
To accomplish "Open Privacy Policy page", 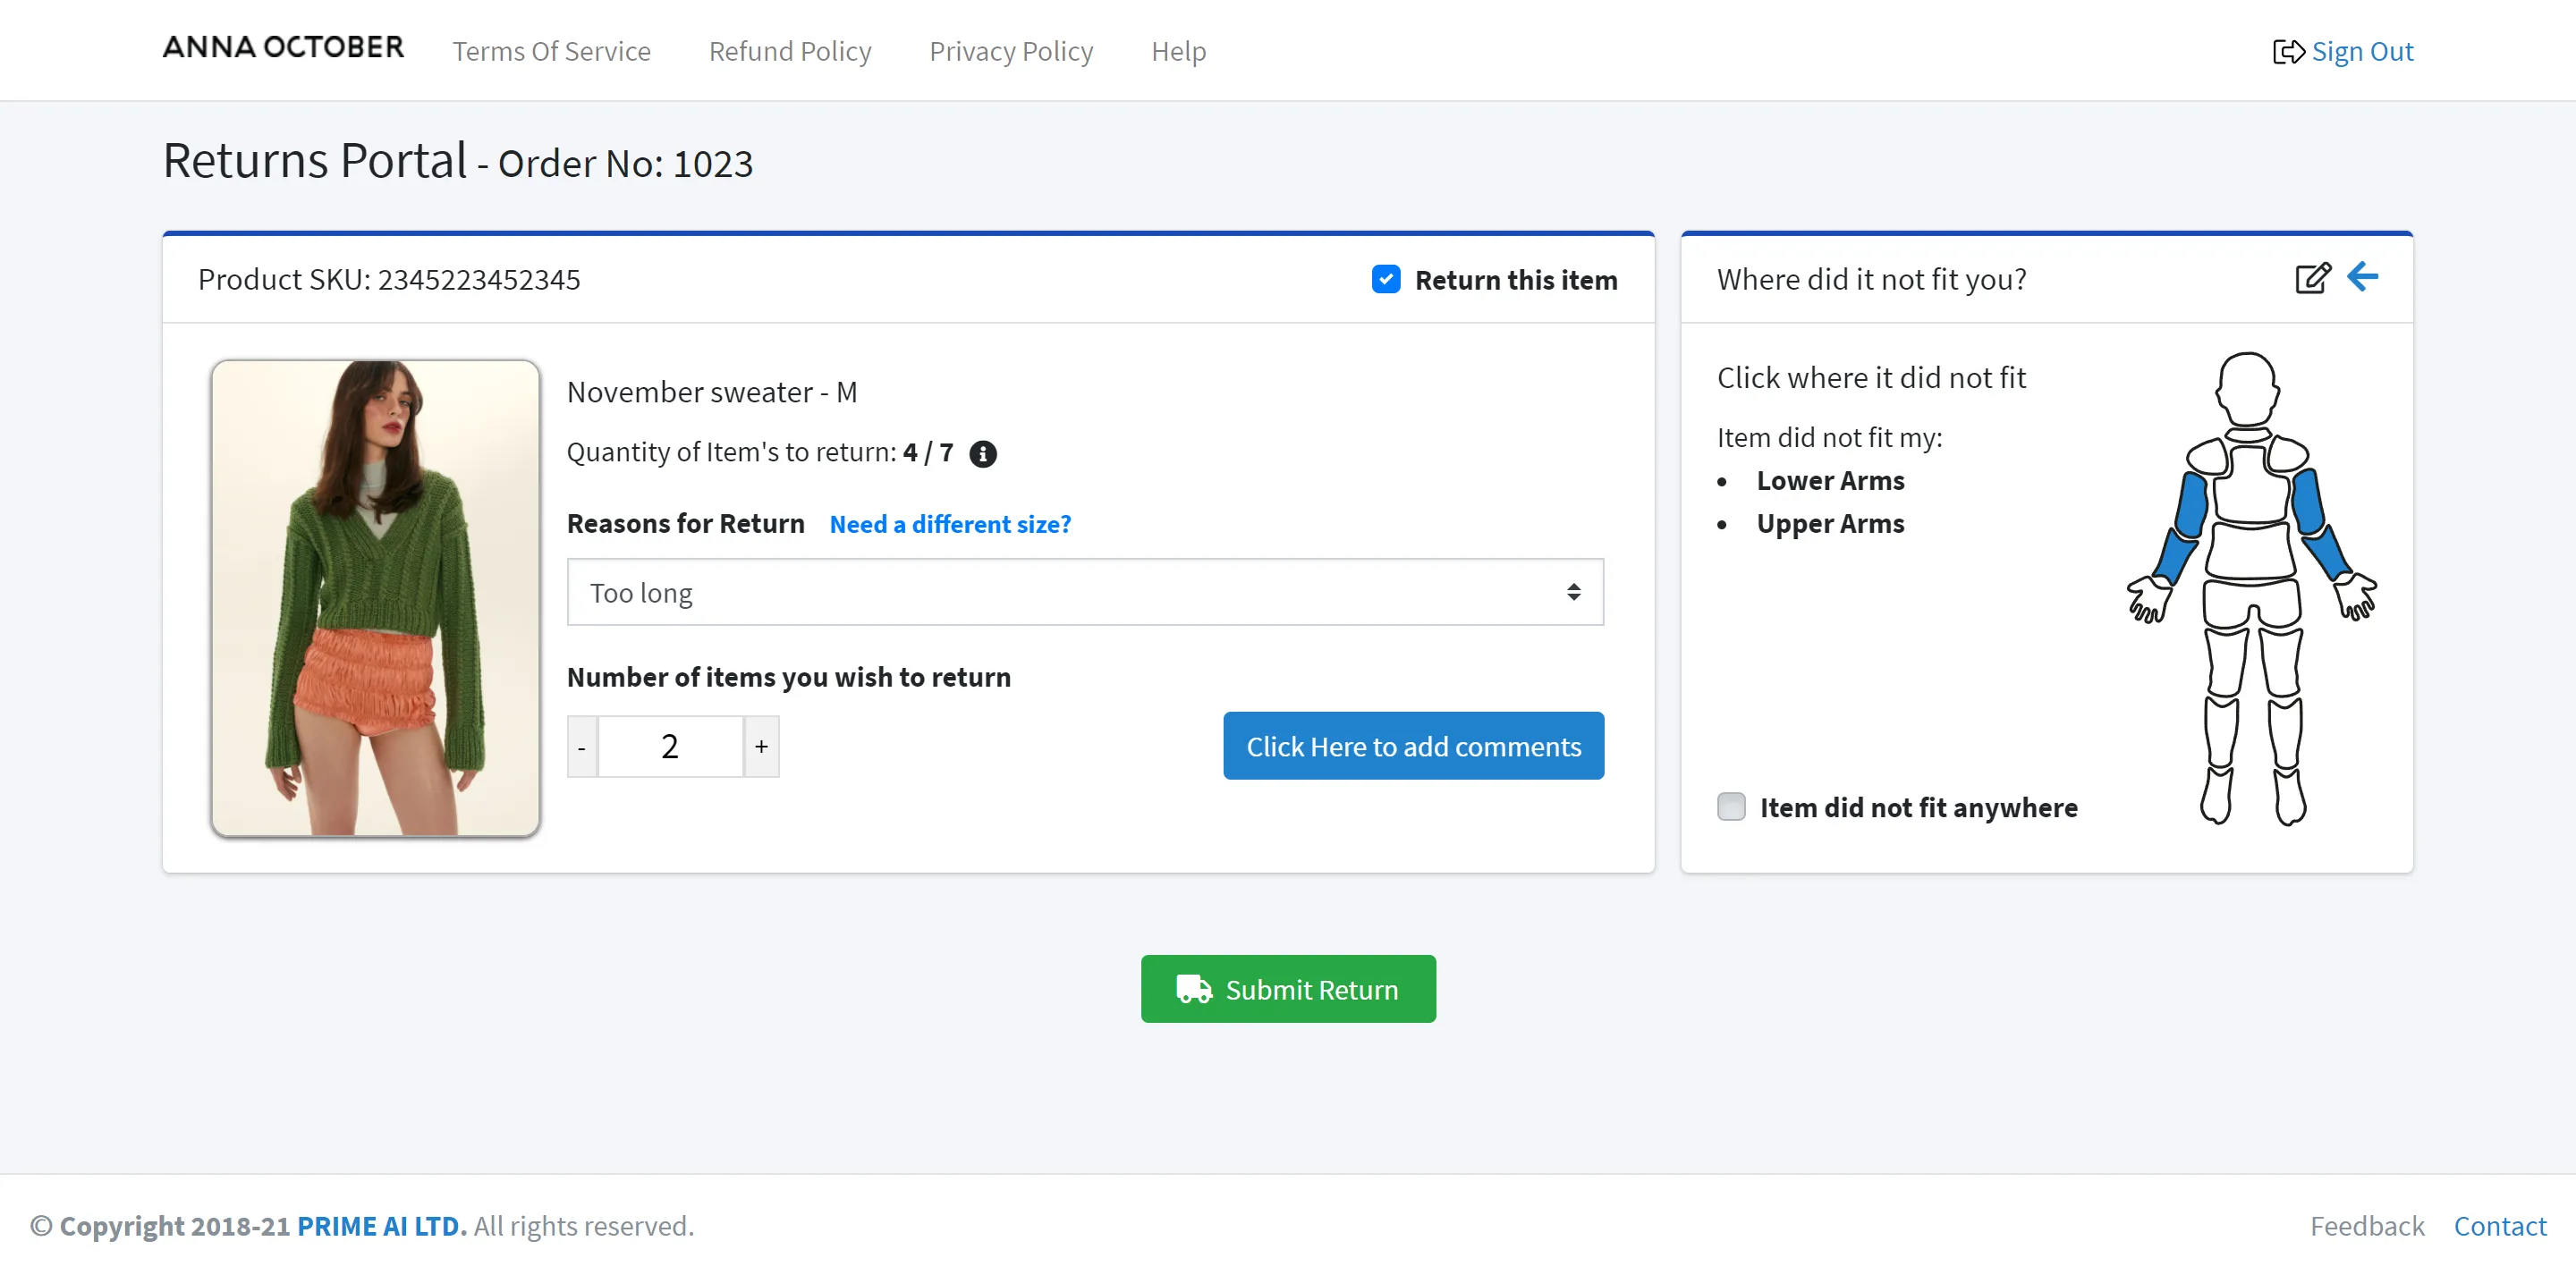I will (1011, 51).
